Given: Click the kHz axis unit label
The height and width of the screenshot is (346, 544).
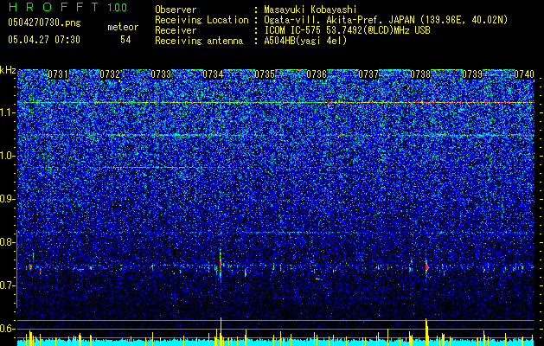Looking at the screenshot, I should (8, 70).
